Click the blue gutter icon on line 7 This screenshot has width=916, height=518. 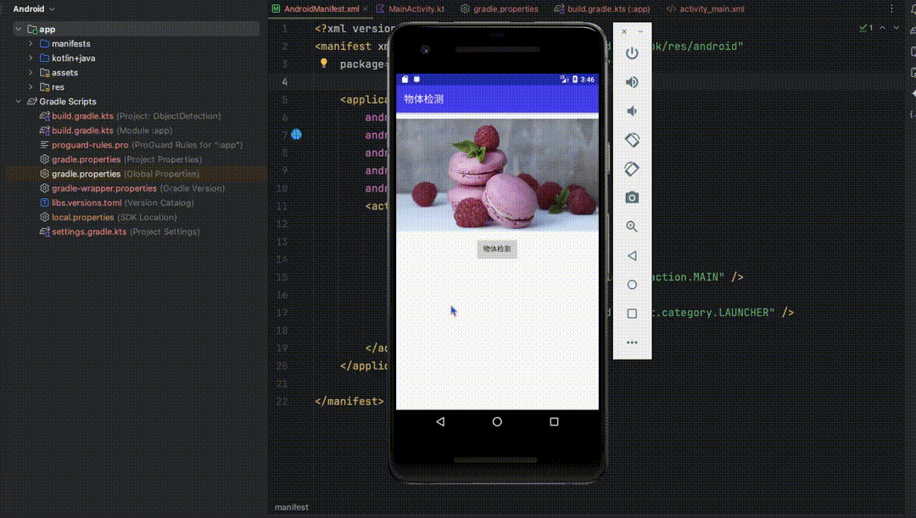click(296, 135)
